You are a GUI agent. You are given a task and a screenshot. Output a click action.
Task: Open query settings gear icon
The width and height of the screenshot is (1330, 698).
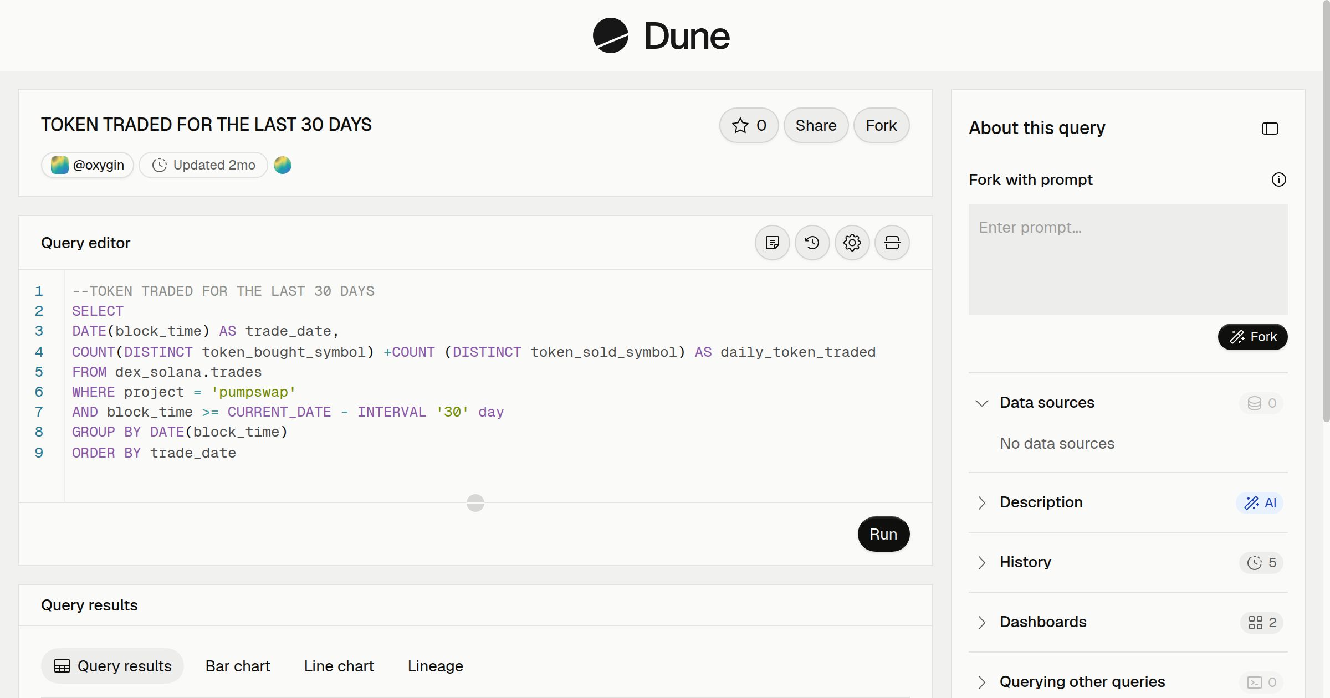tap(852, 243)
